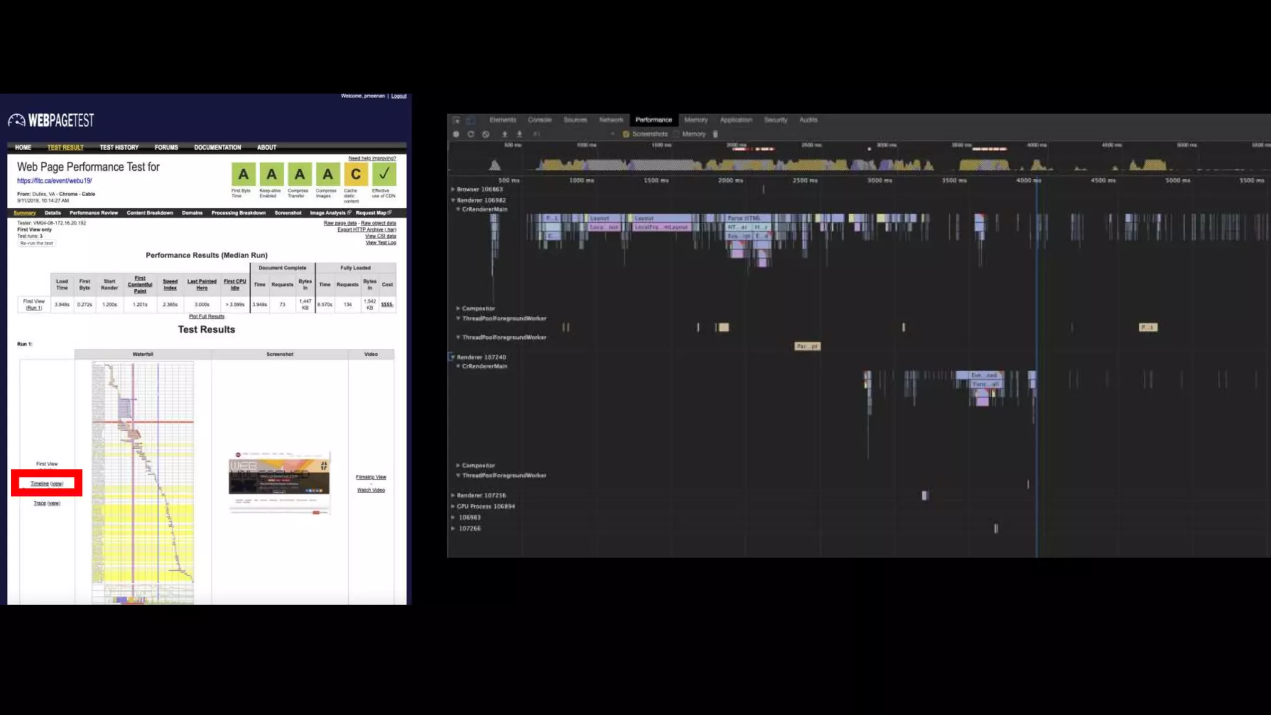This screenshot has height=715, width=1271.
Task: Enable the Memory checkbox
Action: pyautogui.click(x=676, y=134)
